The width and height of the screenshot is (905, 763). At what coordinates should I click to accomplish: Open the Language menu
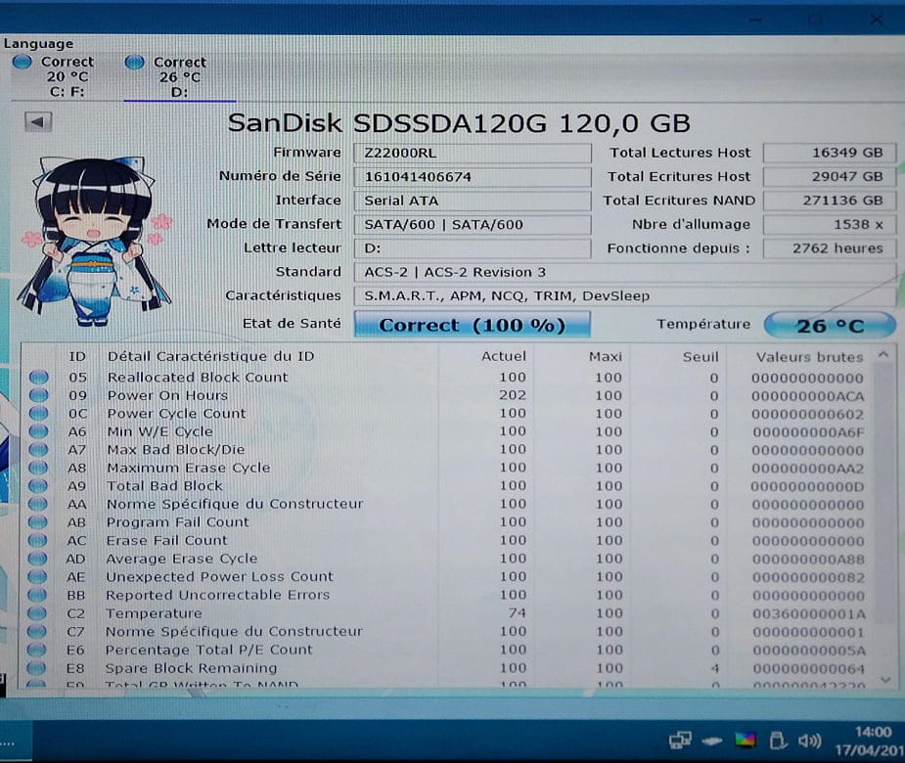pyautogui.click(x=38, y=43)
